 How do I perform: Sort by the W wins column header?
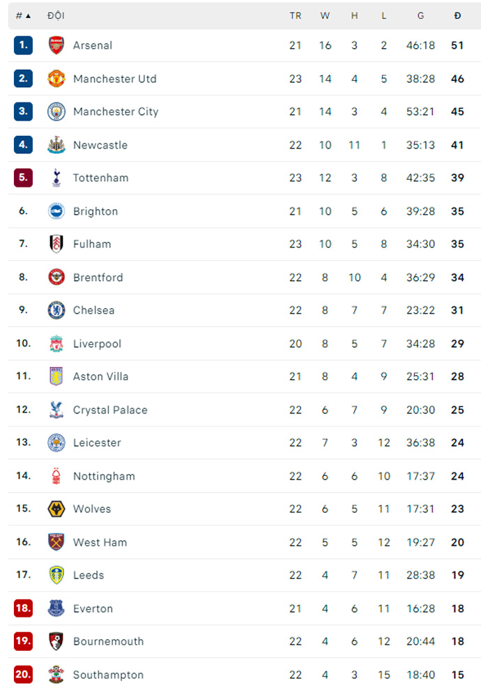click(325, 15)
